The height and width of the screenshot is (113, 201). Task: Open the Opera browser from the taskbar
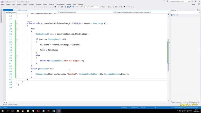(x=38, y=111)
